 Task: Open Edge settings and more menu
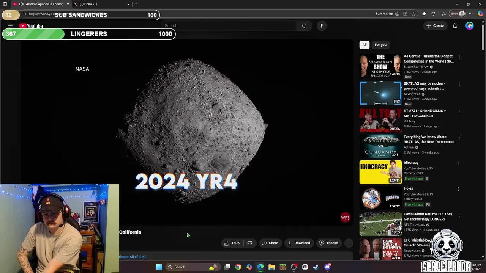[x=471, y=14]
